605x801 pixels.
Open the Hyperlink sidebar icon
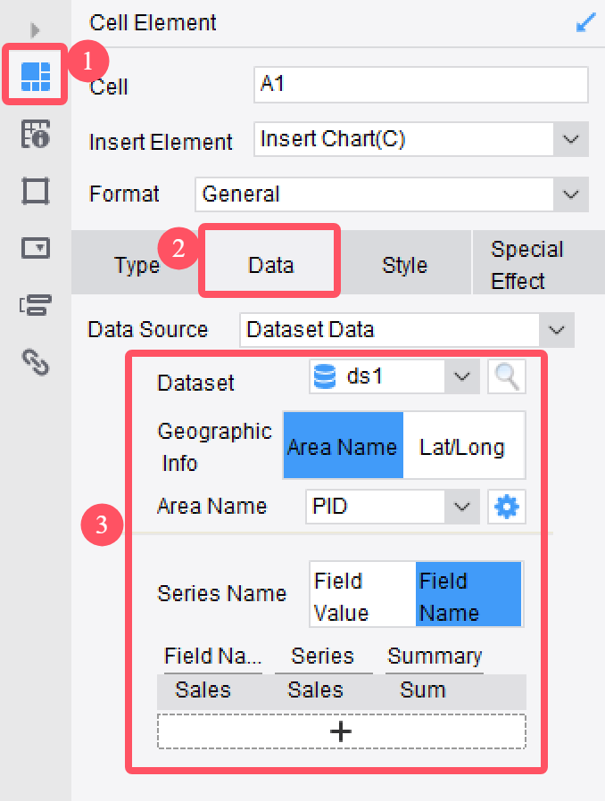tap(36, 362)
